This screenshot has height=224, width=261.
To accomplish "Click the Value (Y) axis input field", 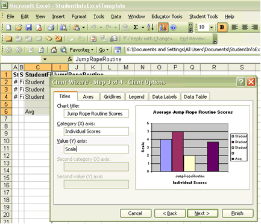I will point(96,149).
